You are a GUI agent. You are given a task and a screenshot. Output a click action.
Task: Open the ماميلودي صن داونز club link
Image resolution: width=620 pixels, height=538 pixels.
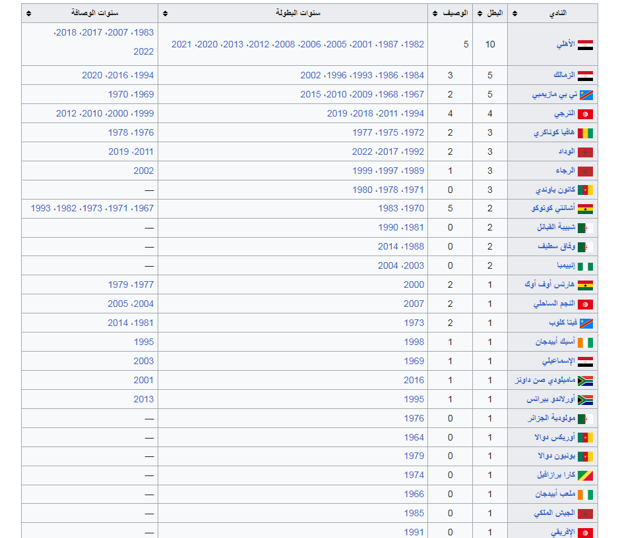tap(545, 380)
